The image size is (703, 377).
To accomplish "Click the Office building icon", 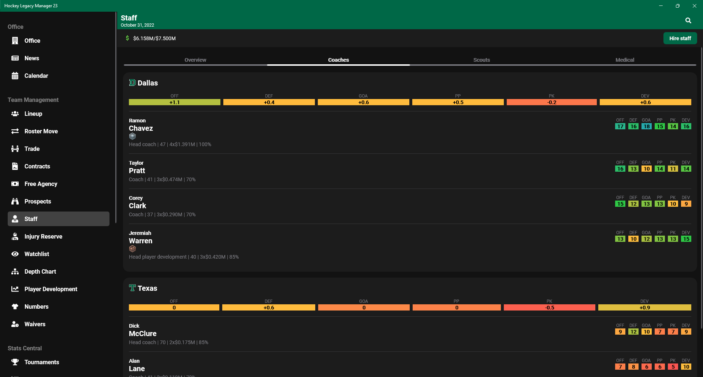I will click(x=15, y=41).
